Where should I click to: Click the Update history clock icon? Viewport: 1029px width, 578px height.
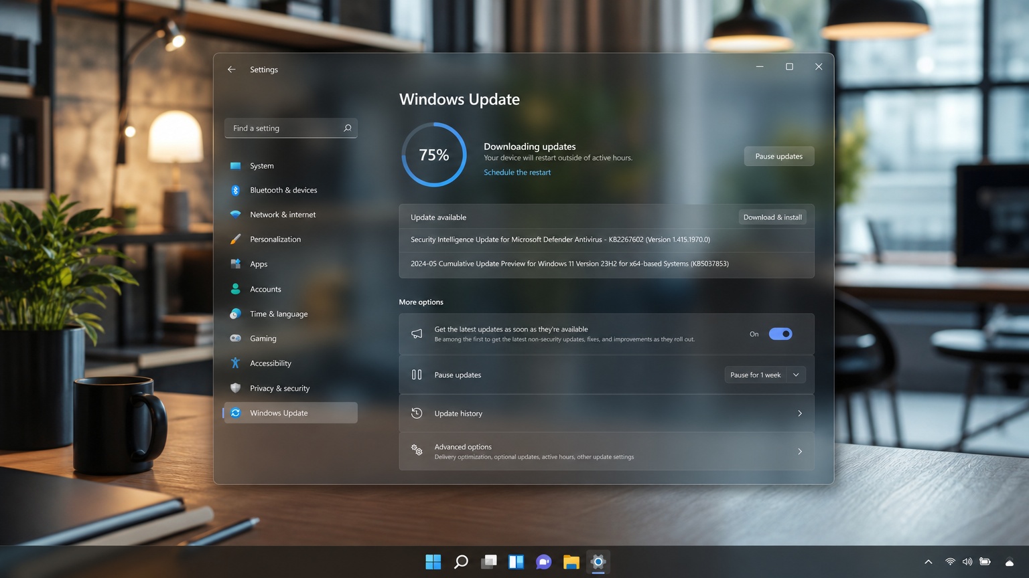tap(417, 413)
